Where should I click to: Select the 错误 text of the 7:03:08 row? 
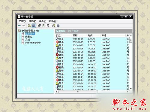(x=61, y=42)
